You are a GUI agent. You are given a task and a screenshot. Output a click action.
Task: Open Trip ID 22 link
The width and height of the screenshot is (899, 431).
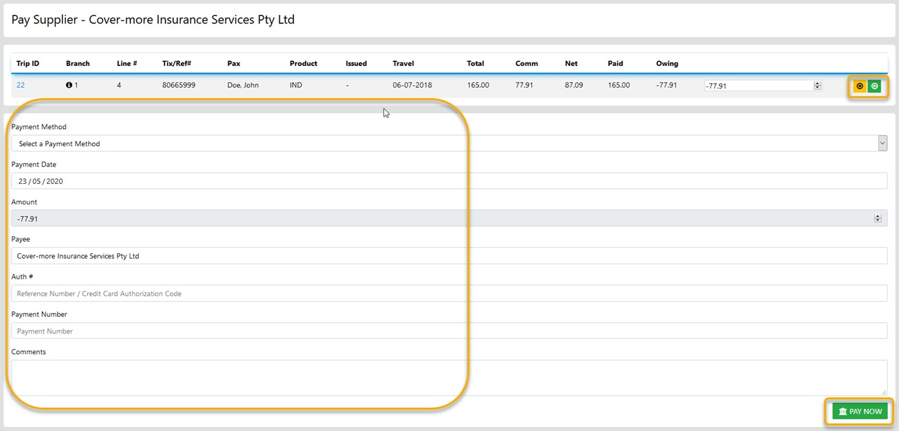tap(21, 85)
